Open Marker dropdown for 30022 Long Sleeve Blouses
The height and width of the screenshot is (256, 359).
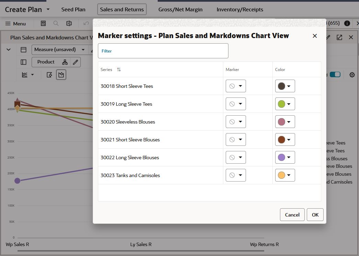(x=236, y=158)
